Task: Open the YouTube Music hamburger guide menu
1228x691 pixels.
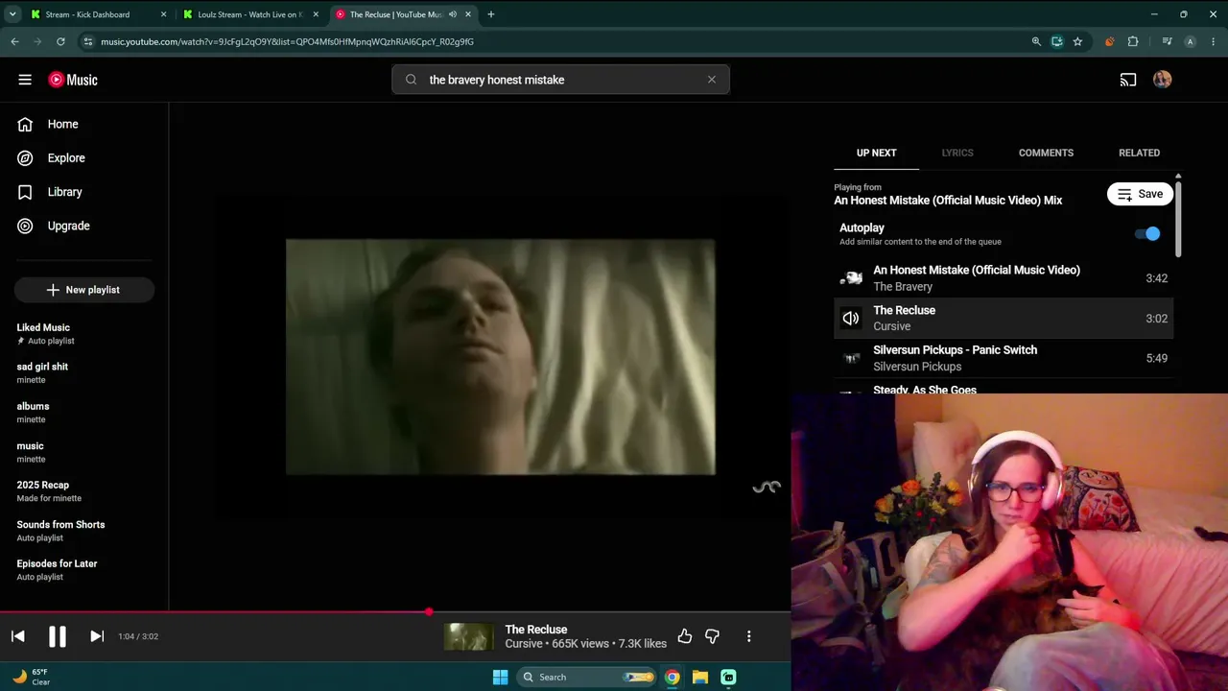Action: [x=25, y=80]
